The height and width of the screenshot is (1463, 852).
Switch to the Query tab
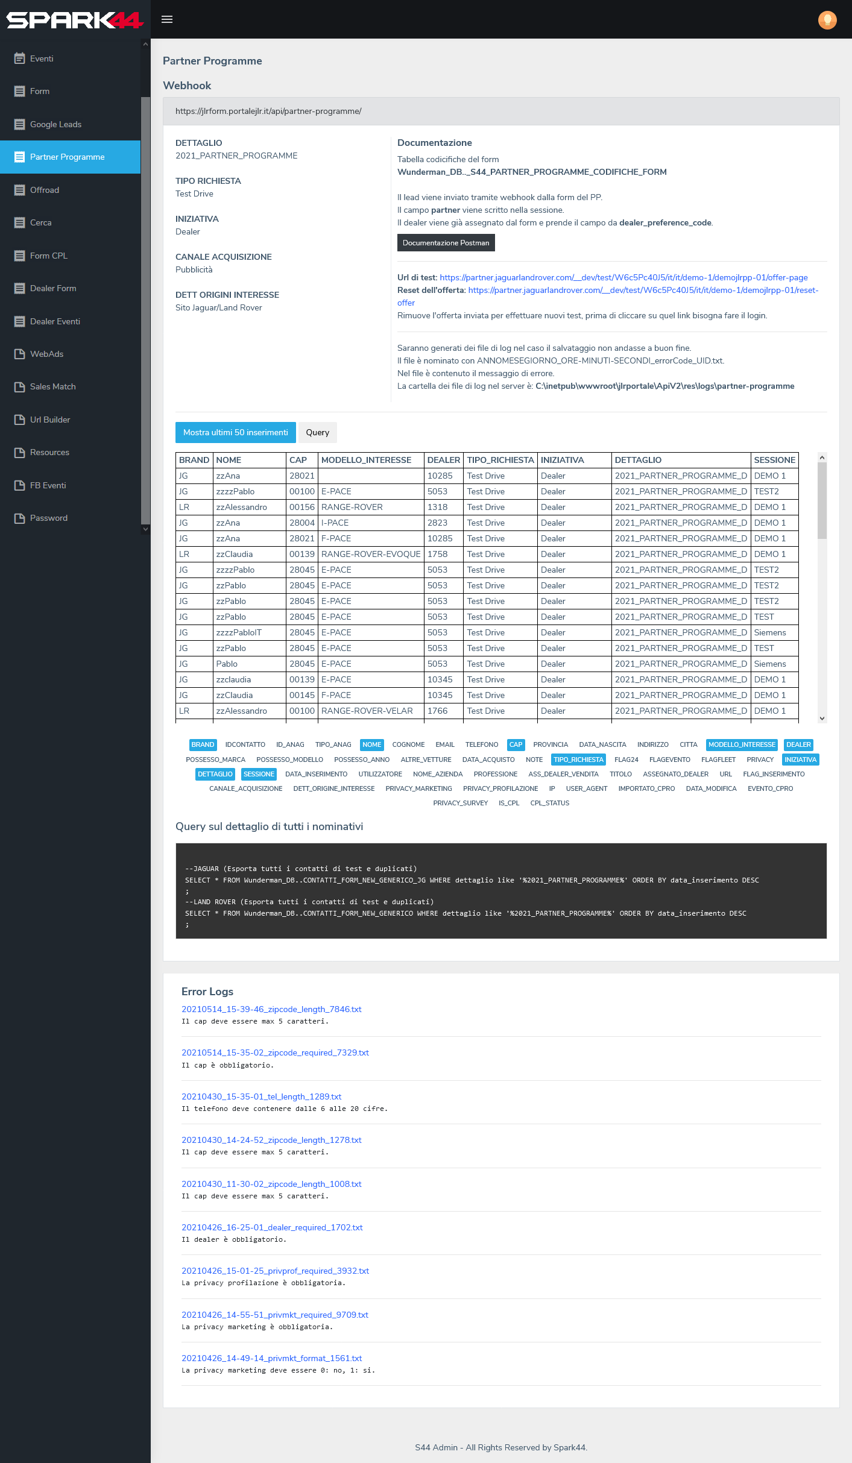(x=317, y=433)
